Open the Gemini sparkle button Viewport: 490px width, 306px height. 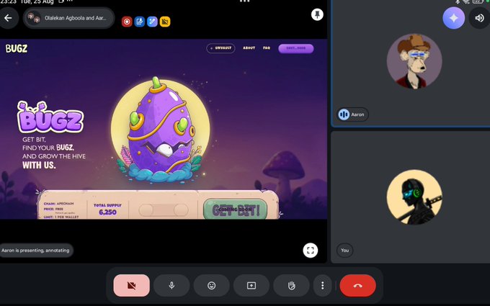pos(453,18)
